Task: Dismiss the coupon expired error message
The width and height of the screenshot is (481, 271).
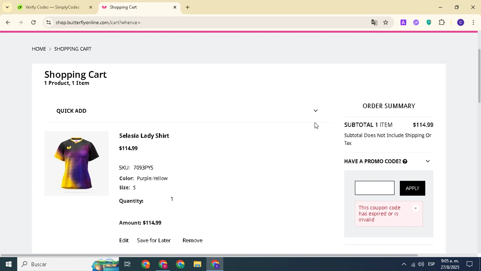Action: tap(416, 208)
